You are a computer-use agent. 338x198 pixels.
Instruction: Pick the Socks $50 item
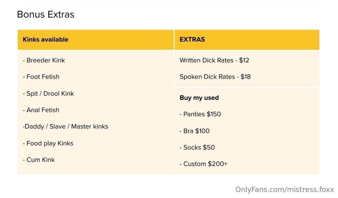click(x=197, y=148)
